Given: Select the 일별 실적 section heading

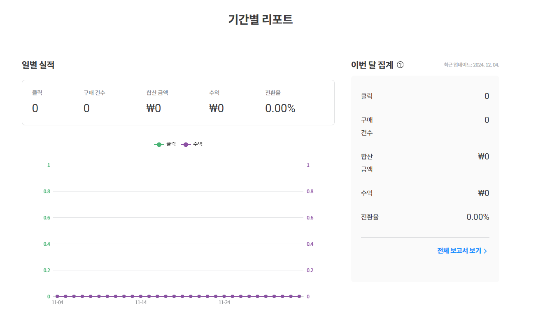Looking at the screenshot, I should 38,65.
